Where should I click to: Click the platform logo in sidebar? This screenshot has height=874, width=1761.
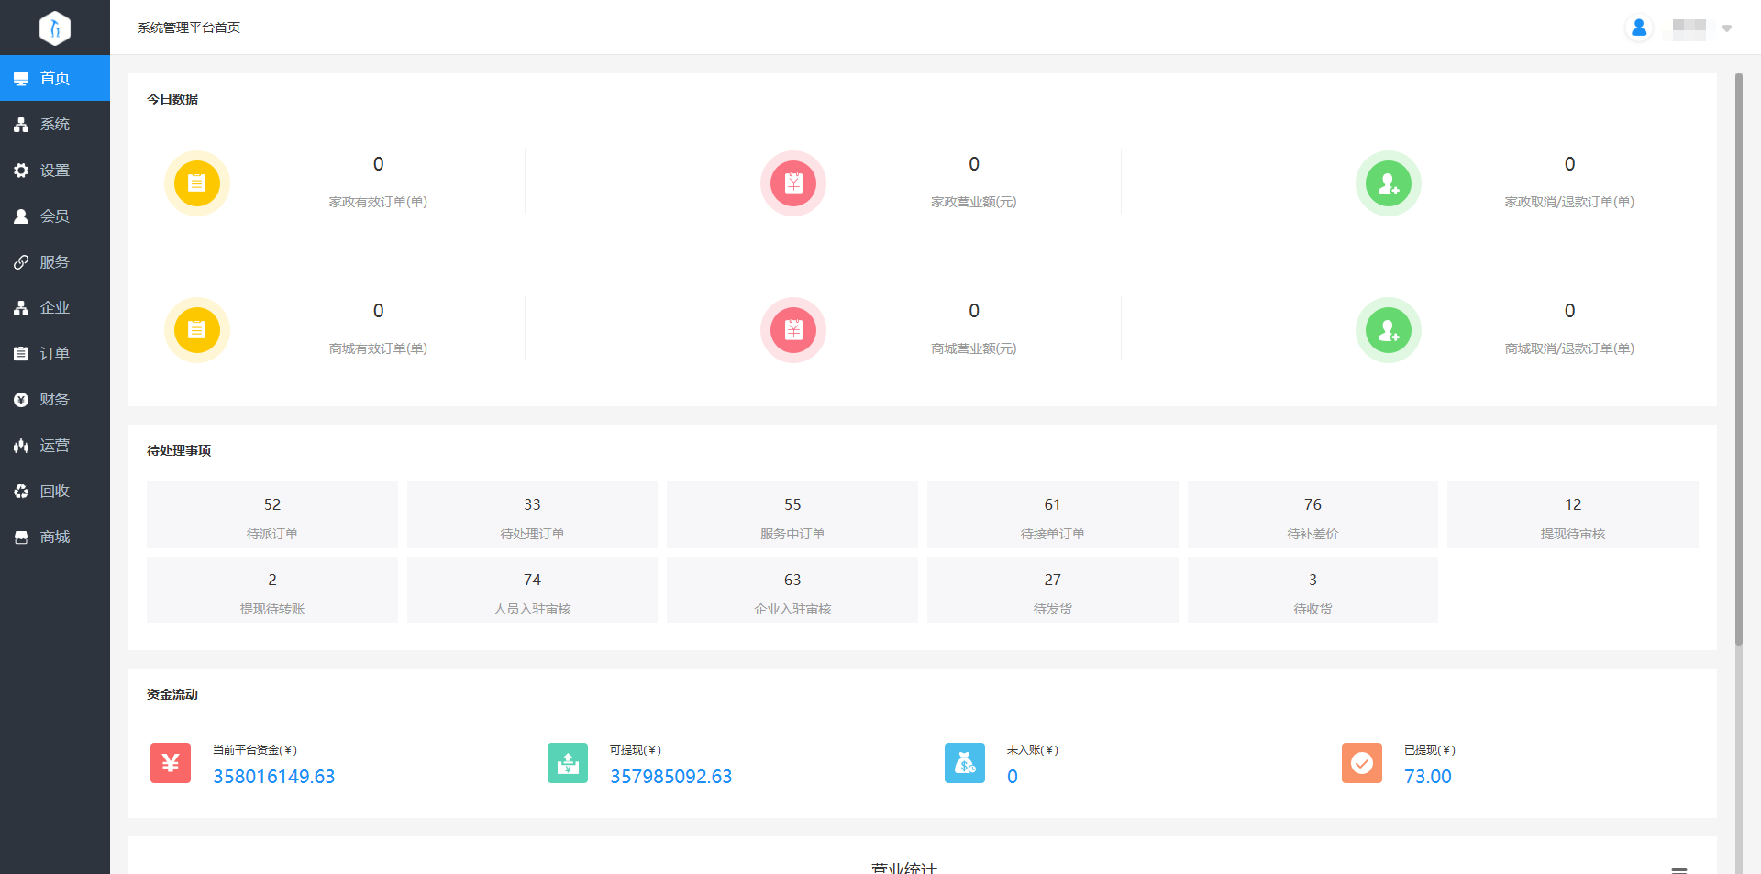55,28
